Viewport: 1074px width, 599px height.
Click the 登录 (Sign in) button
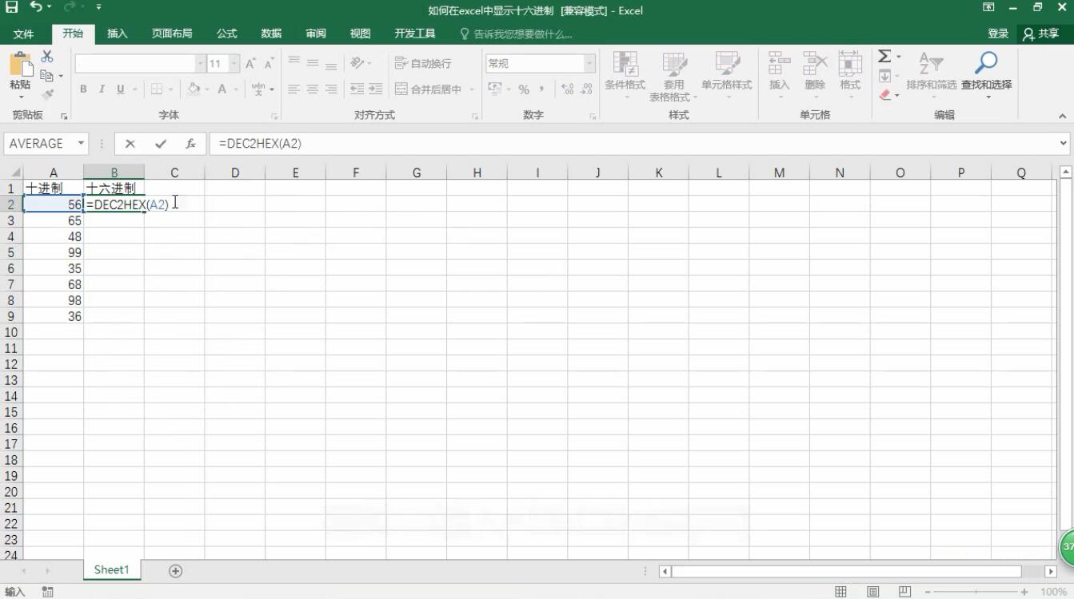998,34
